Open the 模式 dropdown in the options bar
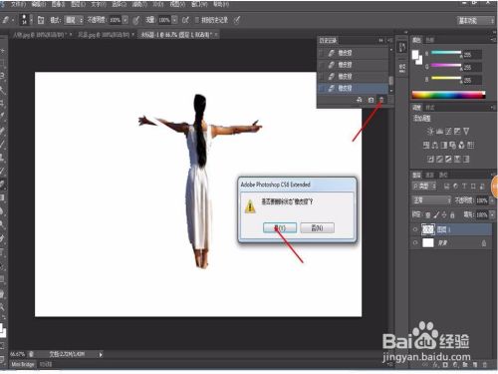The height and width of the screenshot is (374, 498). coord(74,20)
